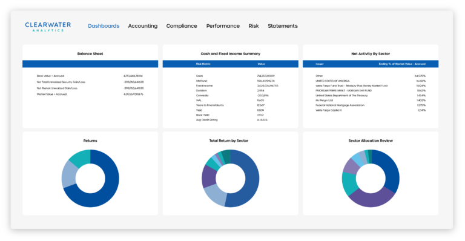This screenshot has height=241, width=465.
Task: Click the Book Yield metric row
Action: (x=230, y=115)
